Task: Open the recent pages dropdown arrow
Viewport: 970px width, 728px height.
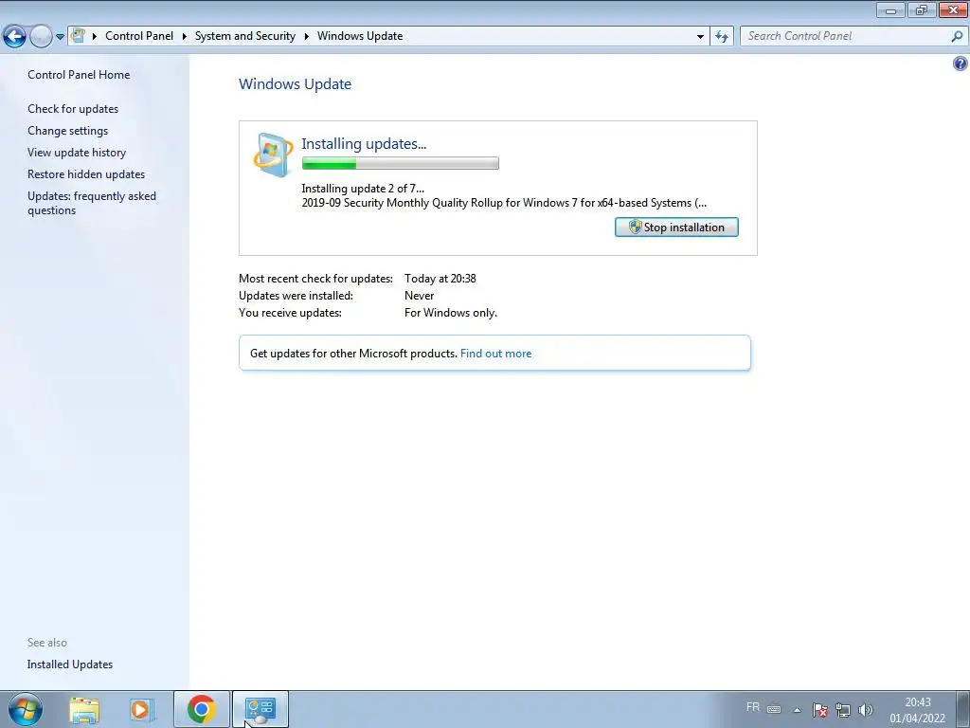Action: [60, 37]
